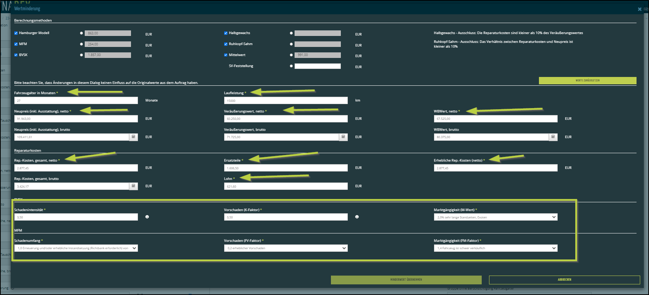Click the Minderwert übernehmen button
This screenshot has width=649, height=295.
(406, 280)
